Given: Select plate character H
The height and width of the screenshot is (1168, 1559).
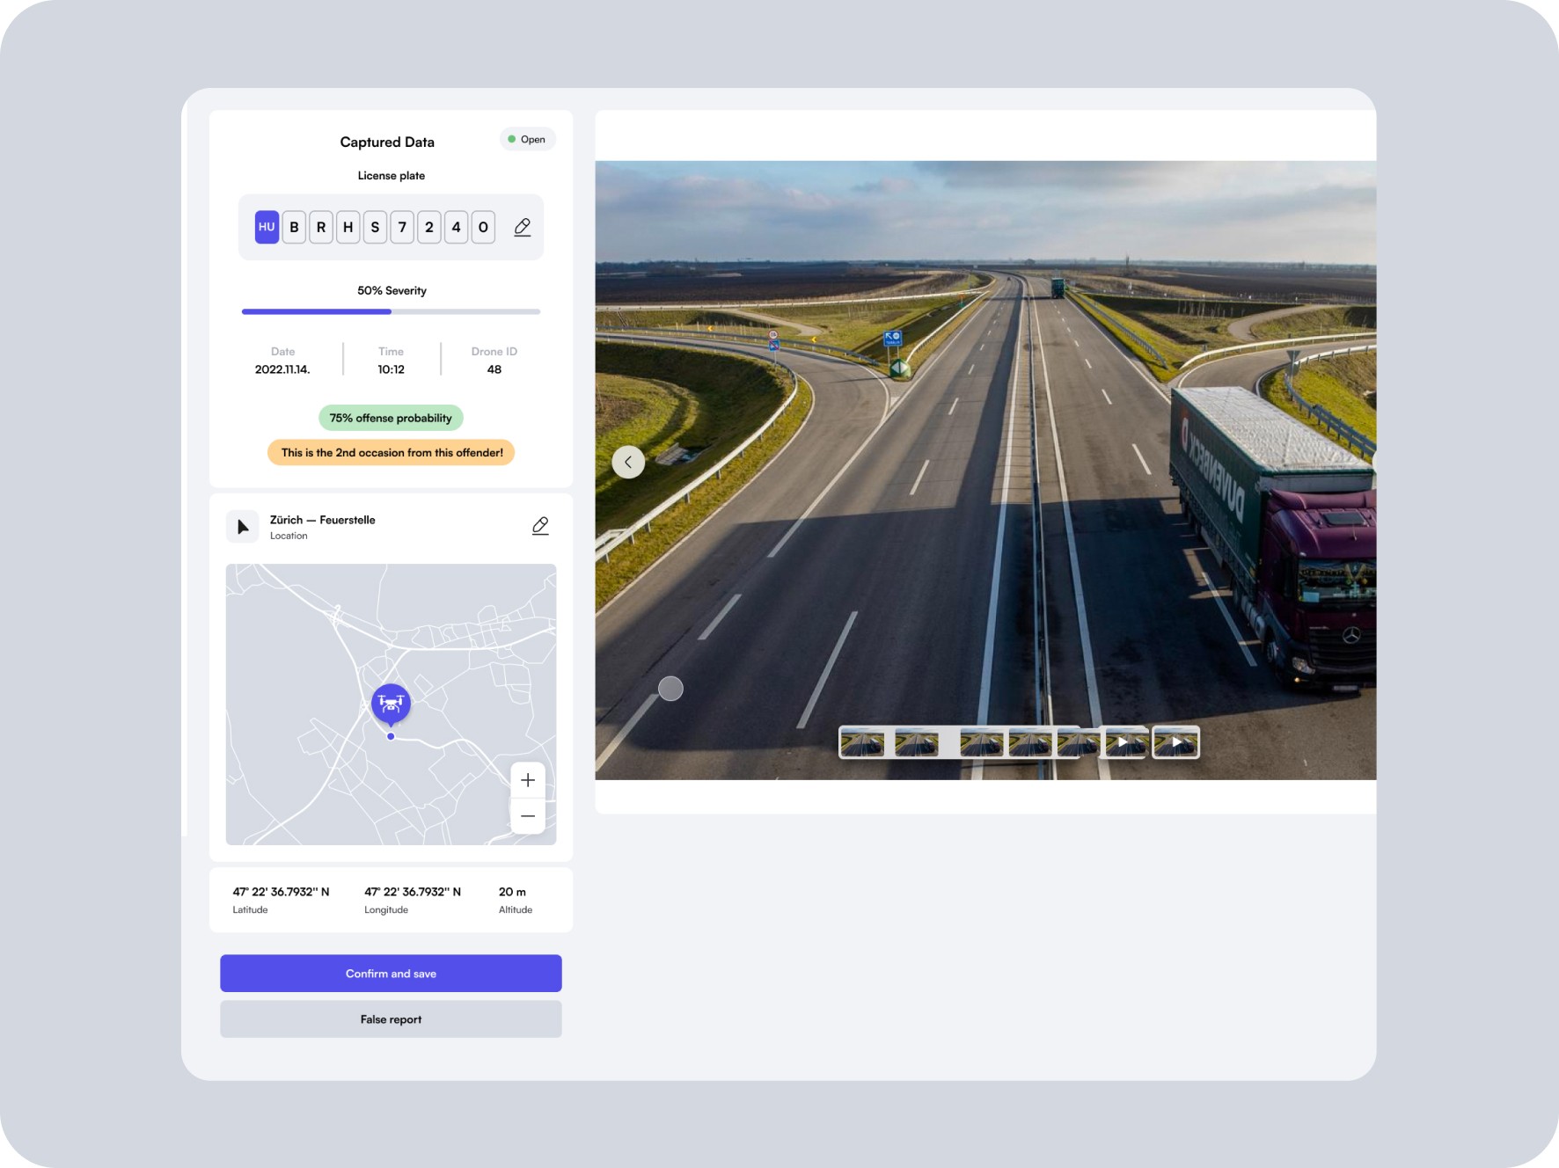Looking at the screenshot, I should point(348,227).
